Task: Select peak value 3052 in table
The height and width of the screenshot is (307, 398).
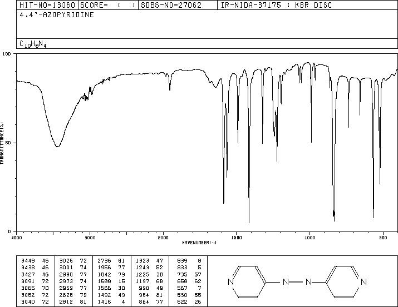Action: coord(28,295)
